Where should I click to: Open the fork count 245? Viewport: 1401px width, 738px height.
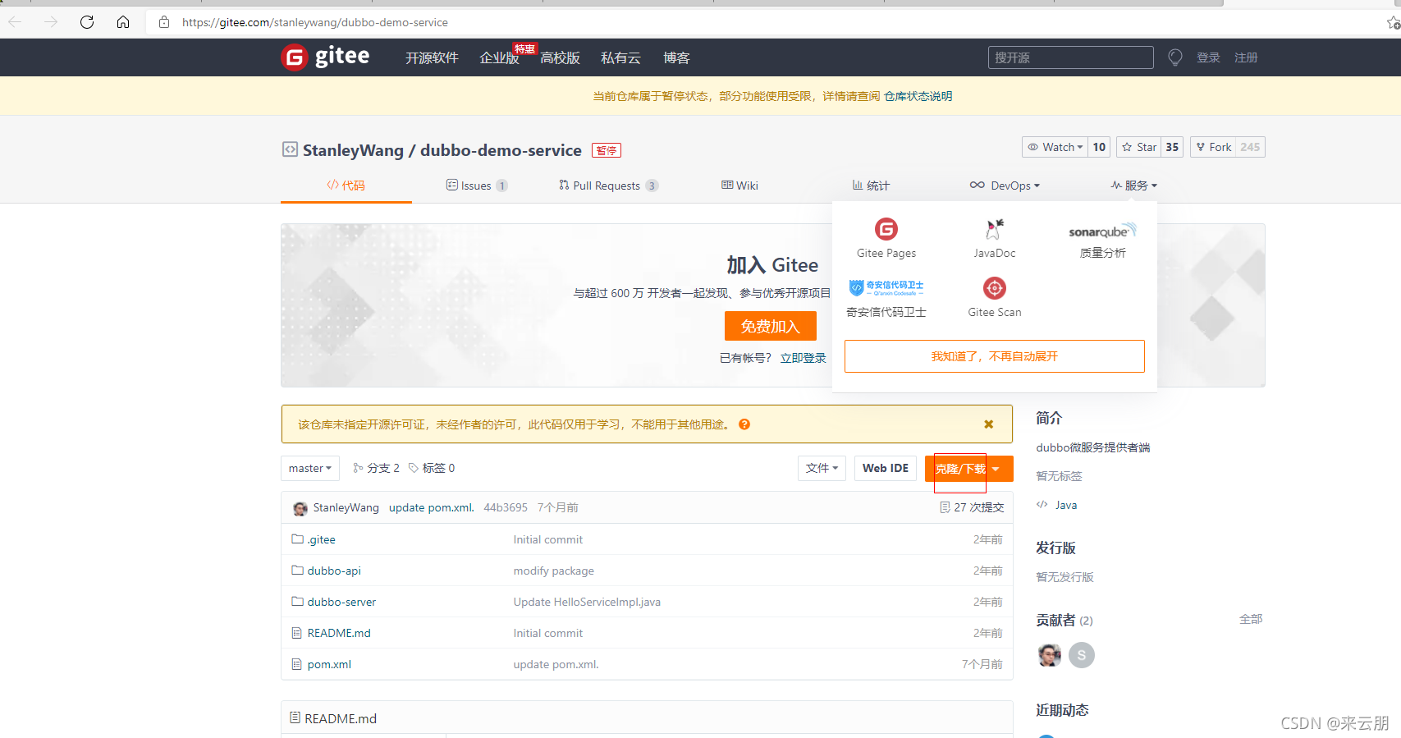click(x=1250, y=147)
